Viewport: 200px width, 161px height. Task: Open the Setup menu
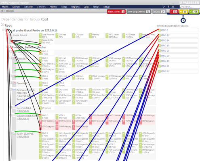[x=106, y=7]
